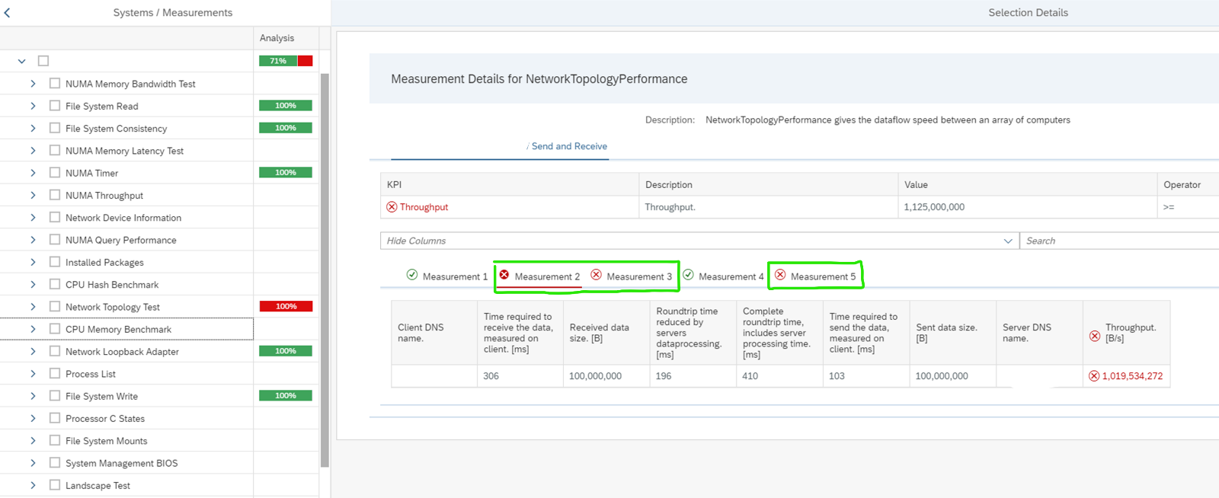
Task: Open the Measurement 4 tab
Action: tap(731, 276)
